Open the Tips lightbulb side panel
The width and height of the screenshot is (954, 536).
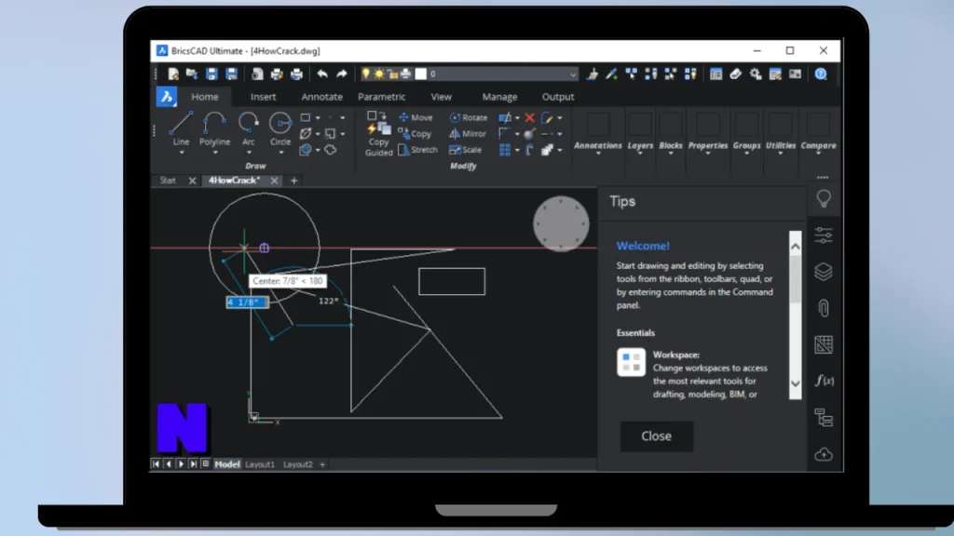point(824,199)
